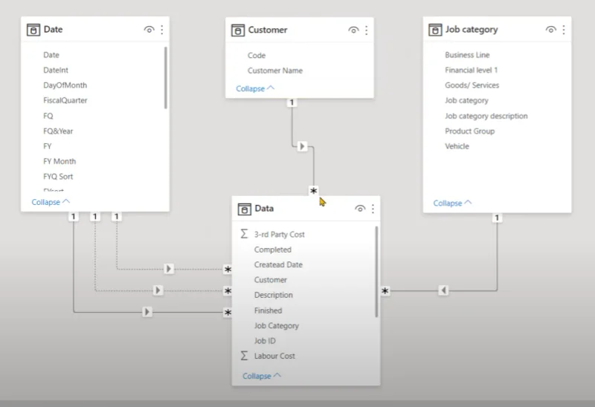The width and height of the screenshot is (595, 407).
Task: Open more options for Job category table
Action: (564, 30)
